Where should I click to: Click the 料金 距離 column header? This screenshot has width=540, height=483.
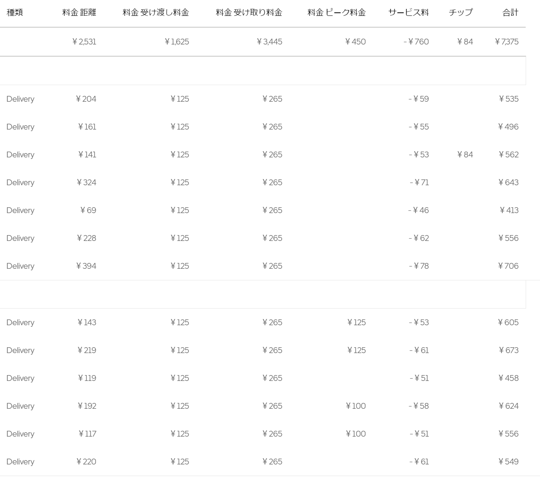tap(79, 13)
